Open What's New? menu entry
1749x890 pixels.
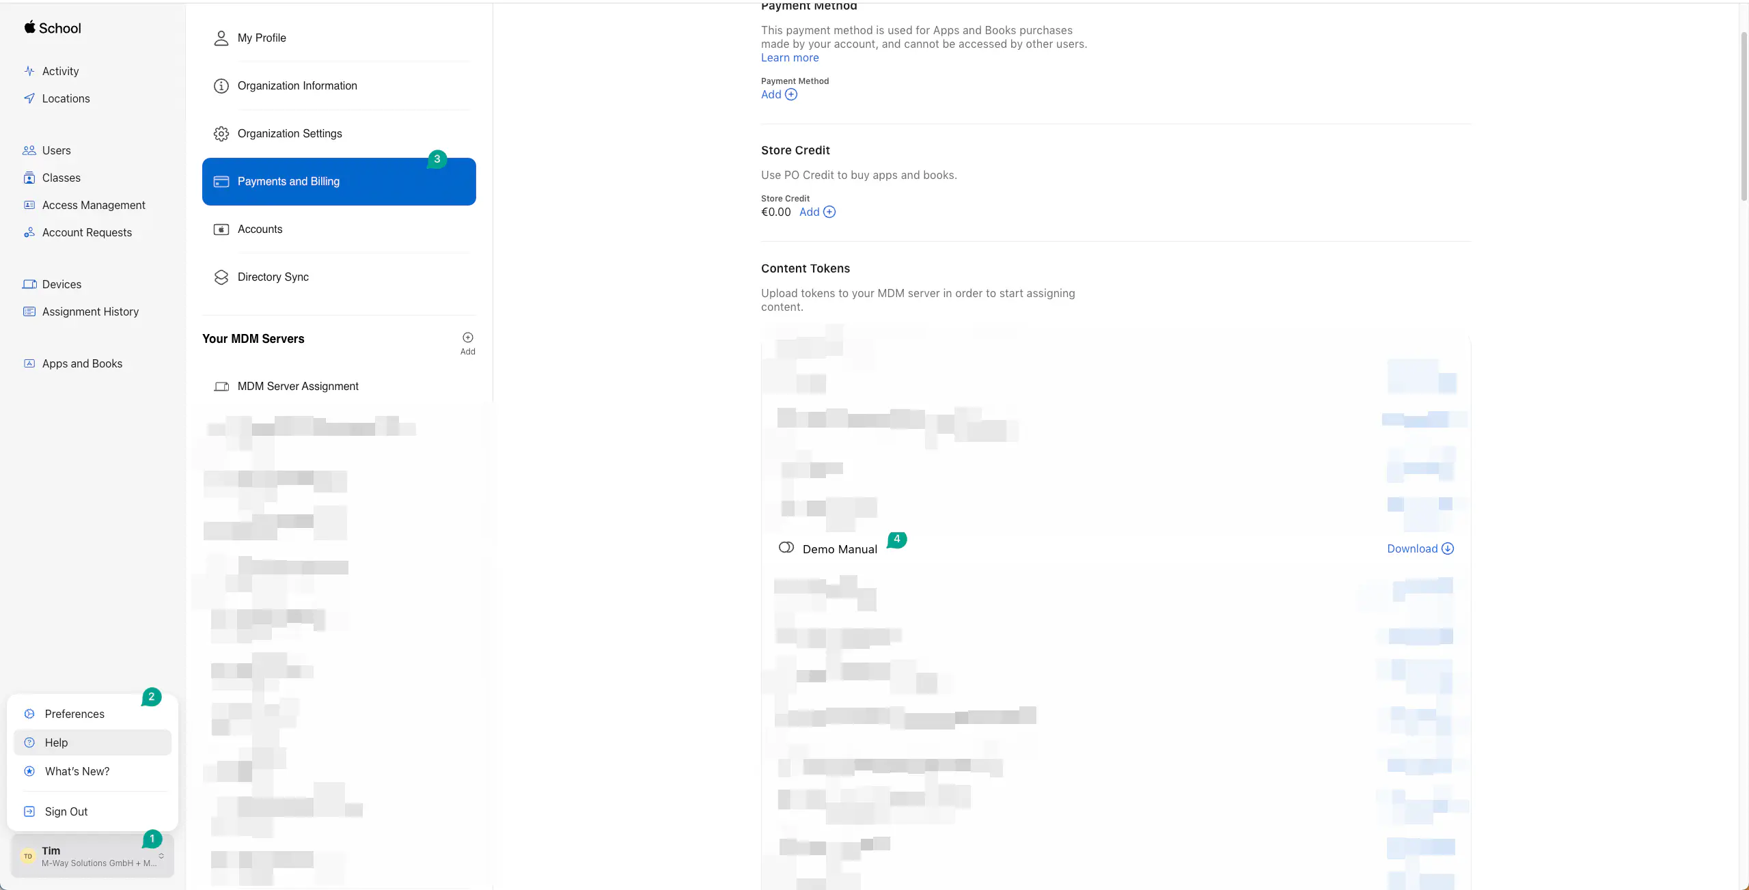77,771
